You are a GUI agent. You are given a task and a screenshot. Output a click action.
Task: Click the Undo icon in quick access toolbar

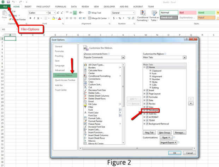[x=13, y=2]
